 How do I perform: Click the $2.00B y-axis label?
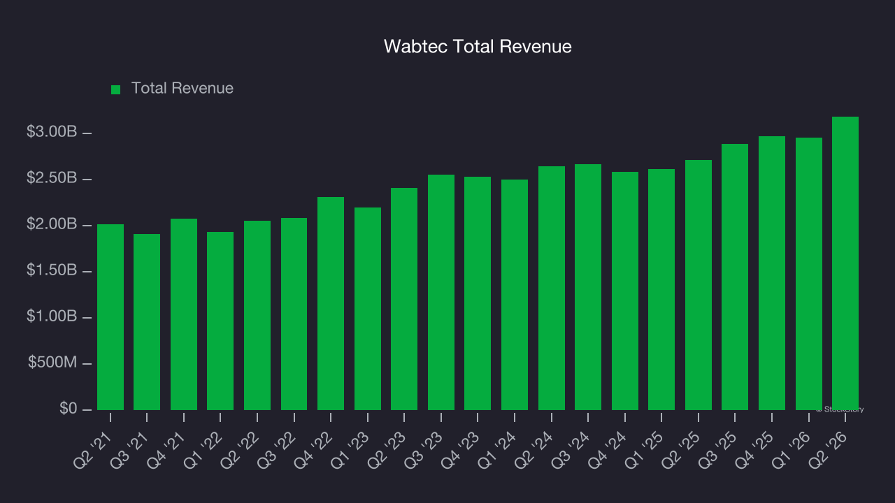[x=52, y=224]
